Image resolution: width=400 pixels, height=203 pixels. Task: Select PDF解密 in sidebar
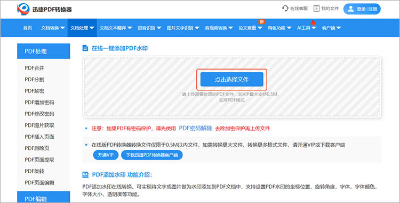click(x=35, y=91)
